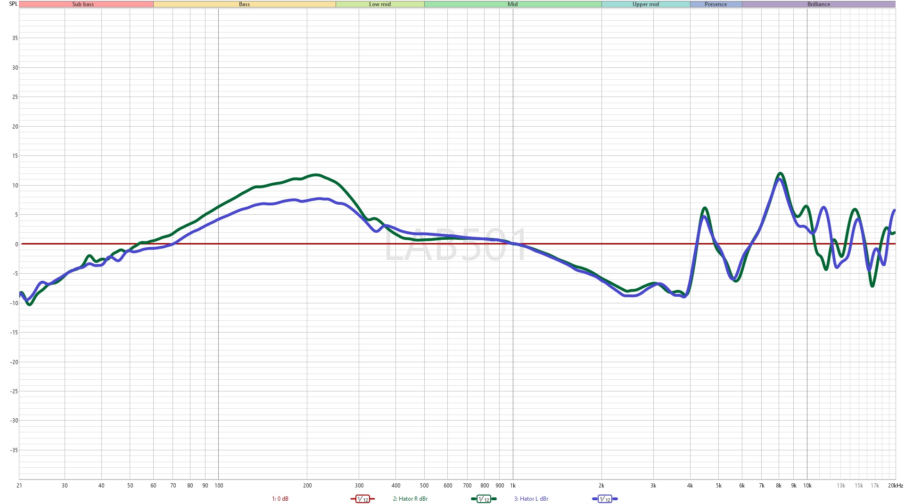Viewport: 905px width, 504px height.
Task: Click the 1k label on the frequency axis
Action: [x=513, y=486]
